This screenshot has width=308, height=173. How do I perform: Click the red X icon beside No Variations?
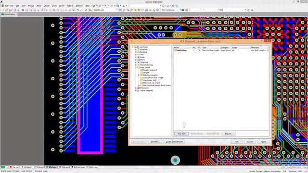pos(186,10)
